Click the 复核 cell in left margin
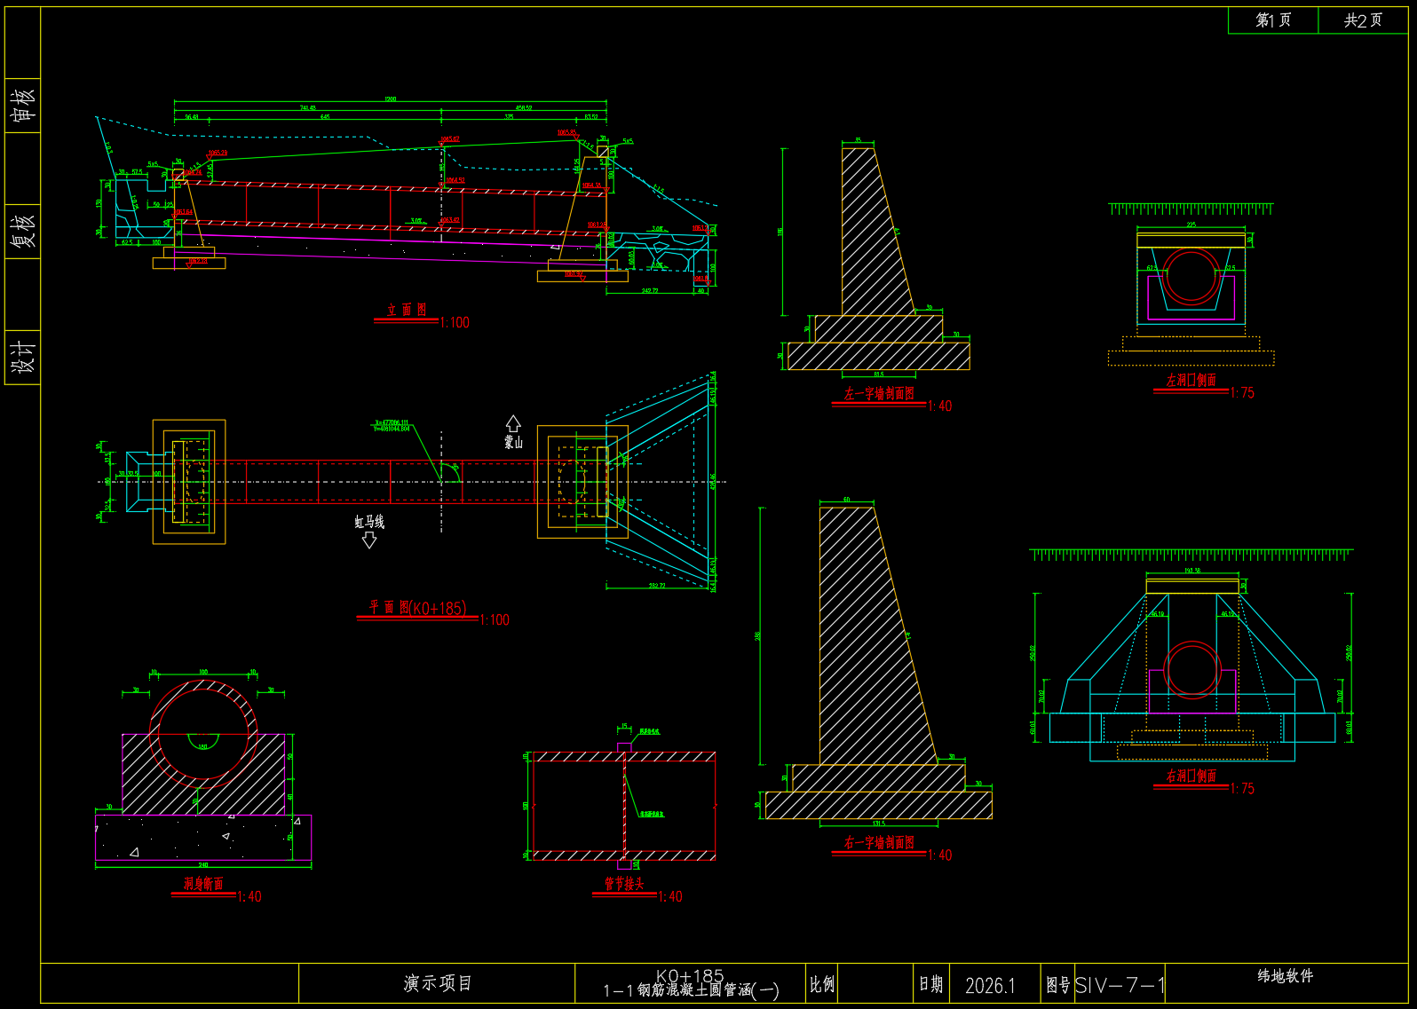Viewport: 1417px width, 1009px height. click(x=23, y=231)
